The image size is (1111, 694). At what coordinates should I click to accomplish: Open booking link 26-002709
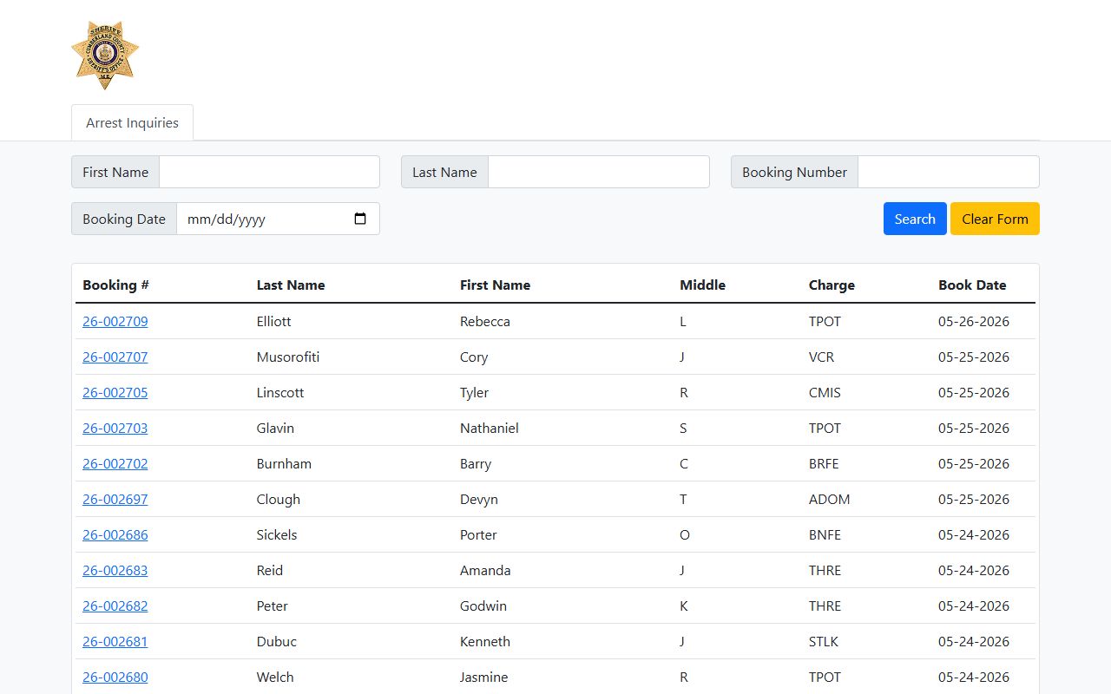[115, 321]
